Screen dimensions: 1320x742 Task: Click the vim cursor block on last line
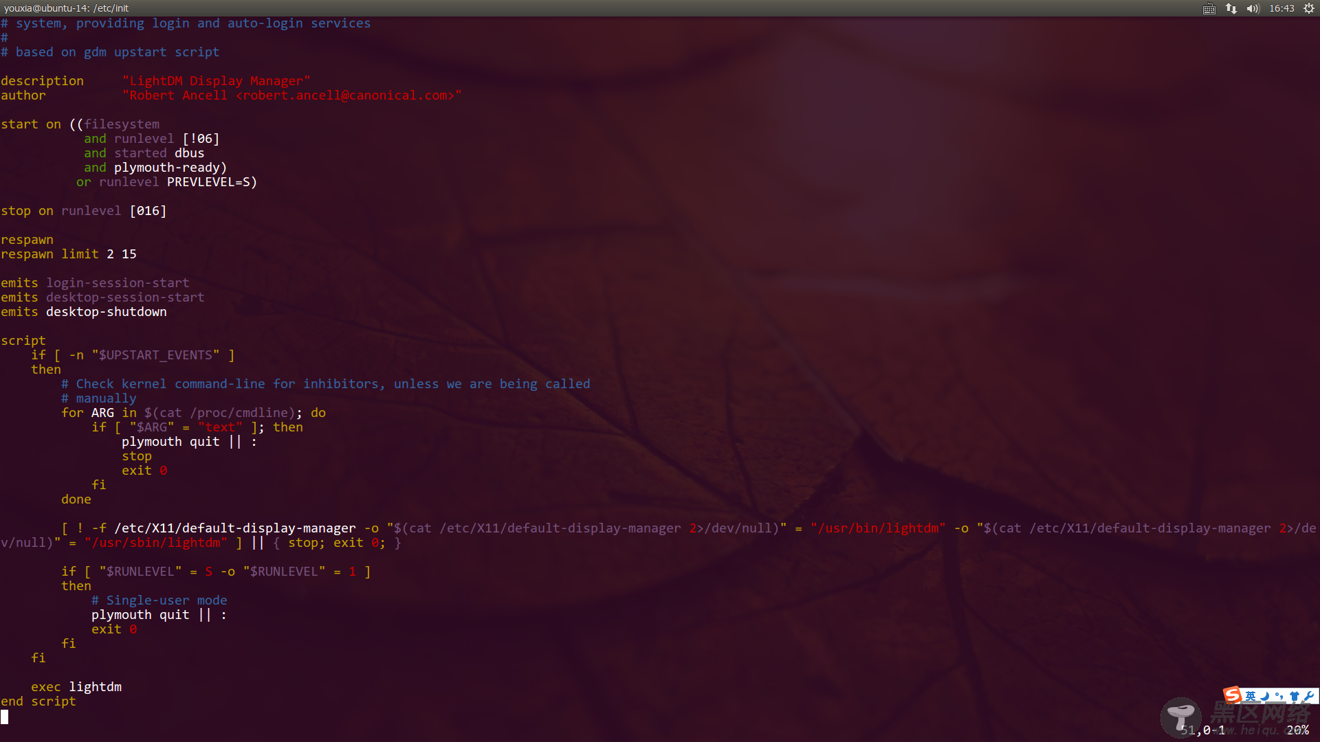click(5, 717)
